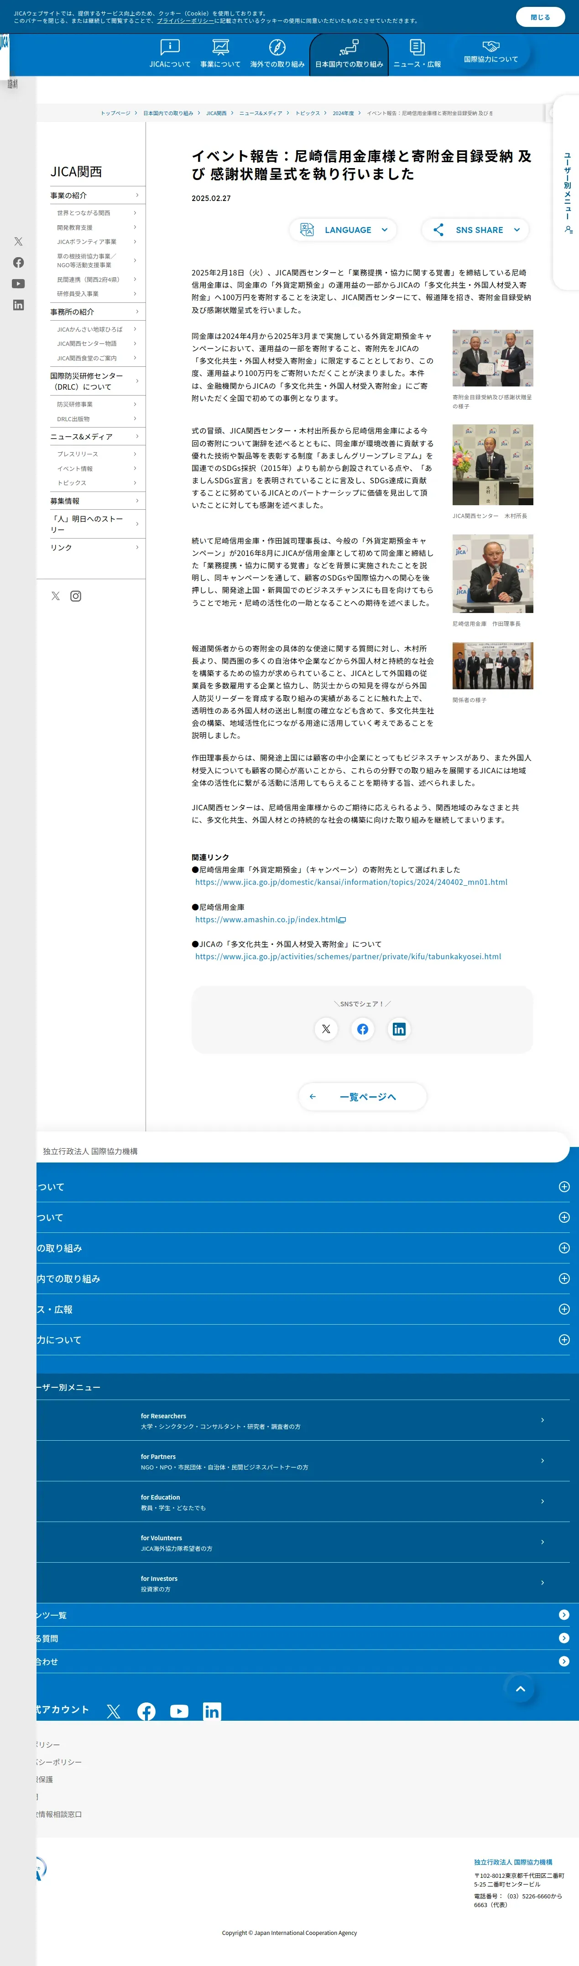Click the Facebook icon in left floating bar
This screenshot has width=579, height=1966.
pyautogui.click(x=18, y=263)
